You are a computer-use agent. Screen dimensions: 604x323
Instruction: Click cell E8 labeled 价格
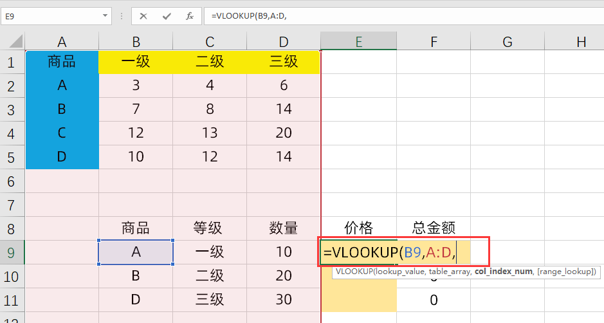point(359,228)
